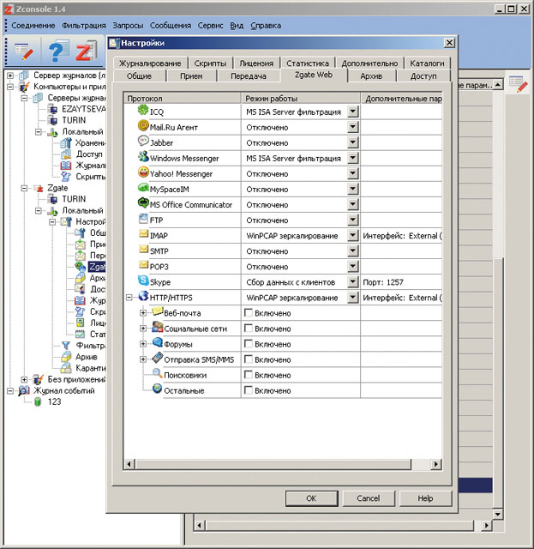Click the Cancel button
This screenshot has width=534, height=549.
point(368,498)
